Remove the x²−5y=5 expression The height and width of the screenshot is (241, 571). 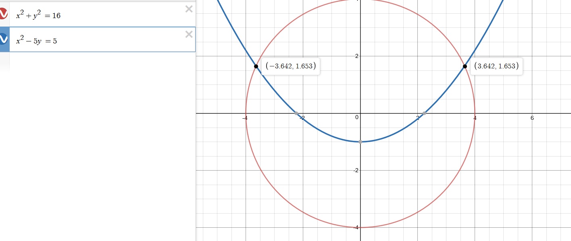click(189, 35)
